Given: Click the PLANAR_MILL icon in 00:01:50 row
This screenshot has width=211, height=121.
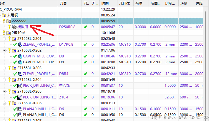Looking at the screenshot, I should 20,115.
